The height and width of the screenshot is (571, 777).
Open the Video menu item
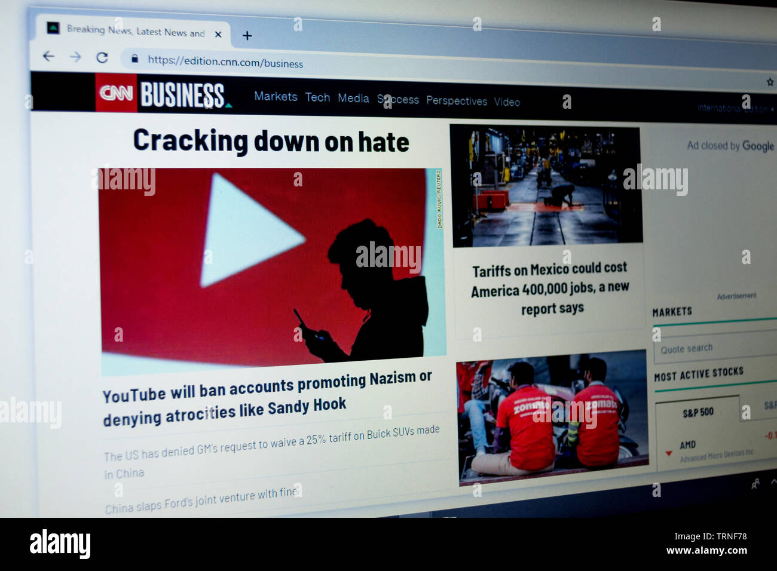point(507,102)
